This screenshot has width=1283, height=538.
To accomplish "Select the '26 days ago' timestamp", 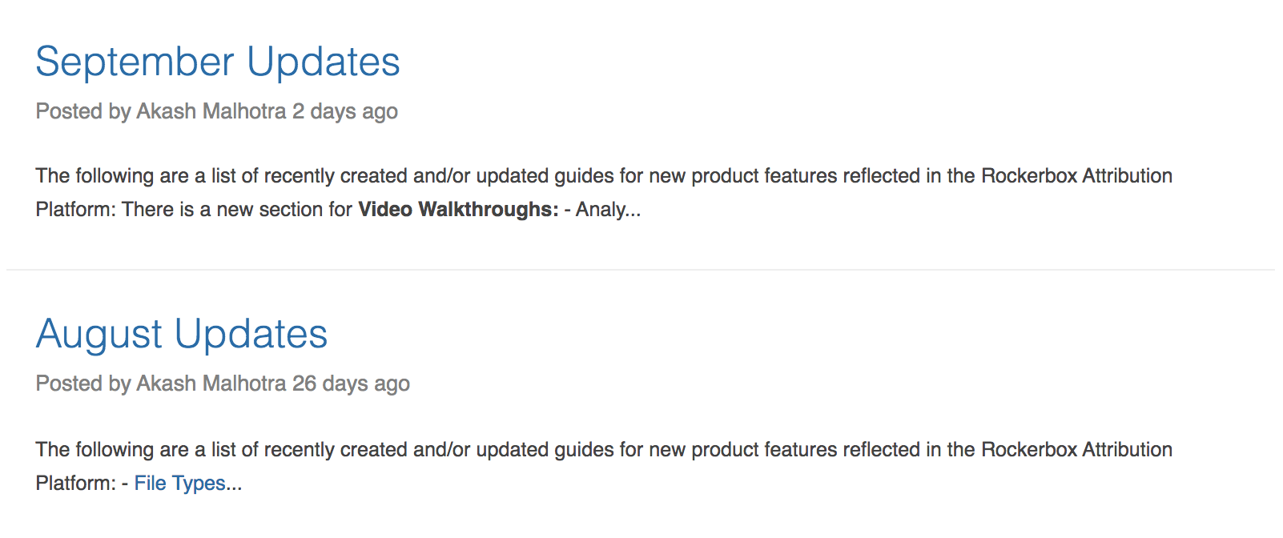I will click(x=351, y=383).
